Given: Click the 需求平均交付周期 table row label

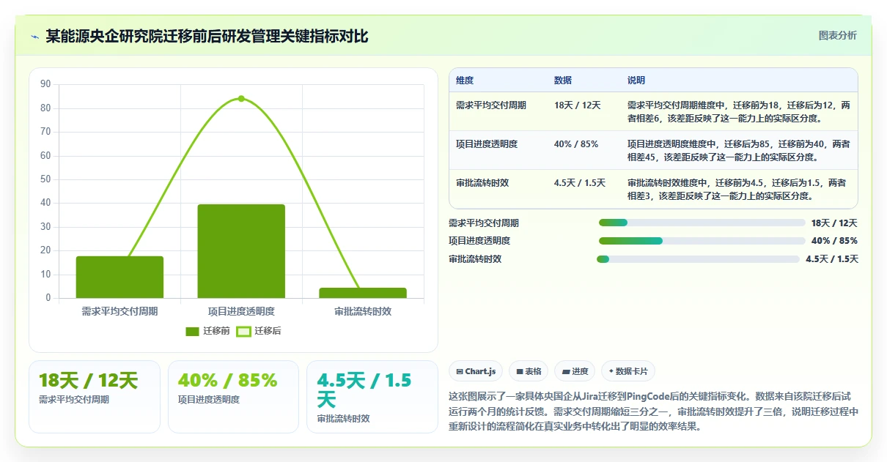Looking at the screenshot, I should pos(490,105).
